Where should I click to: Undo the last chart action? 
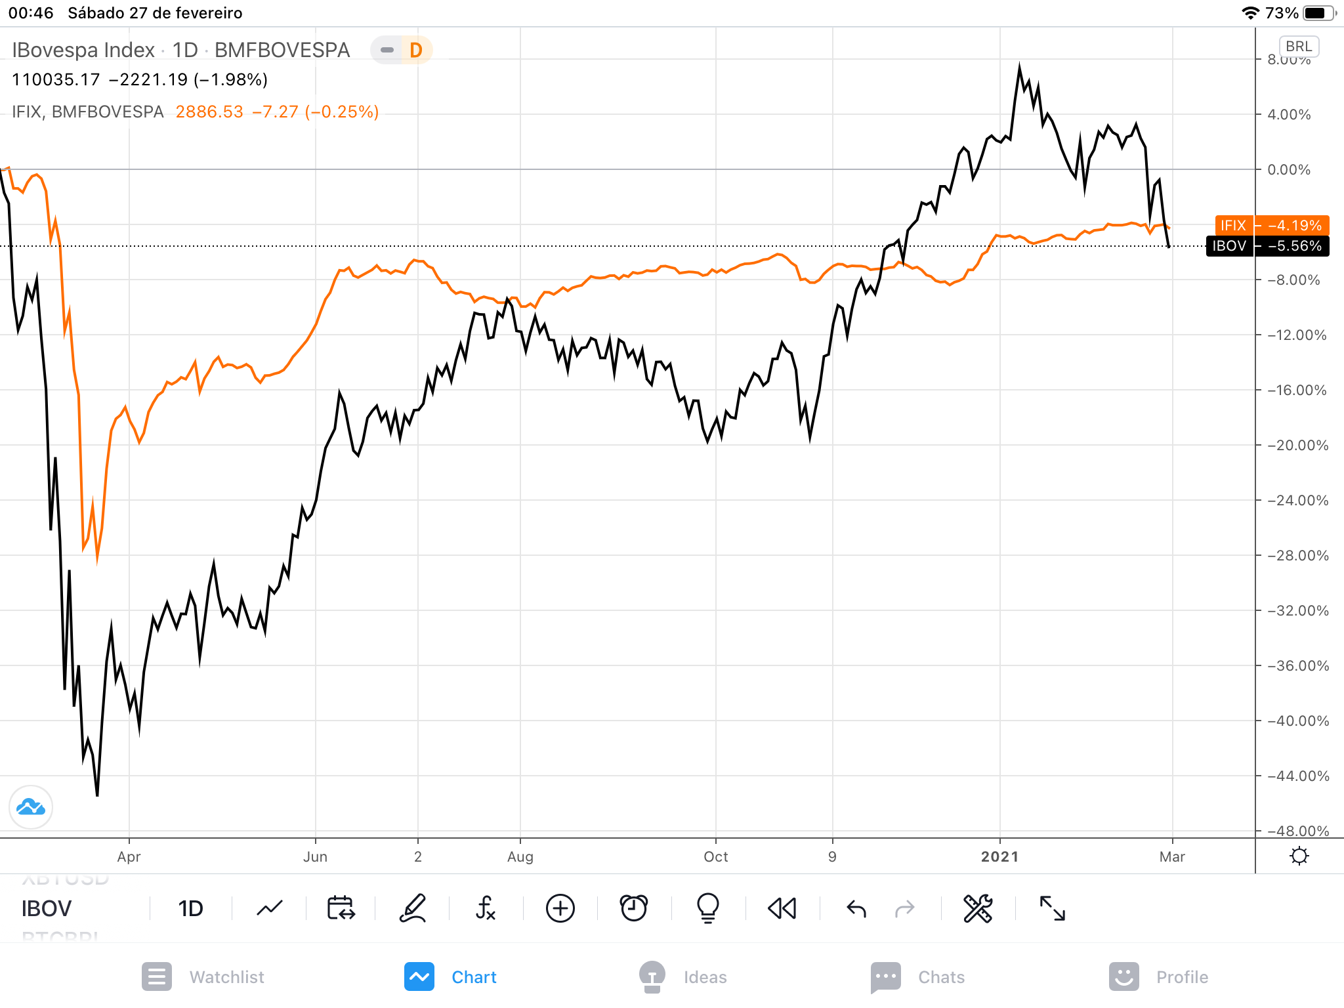(856, 908)
